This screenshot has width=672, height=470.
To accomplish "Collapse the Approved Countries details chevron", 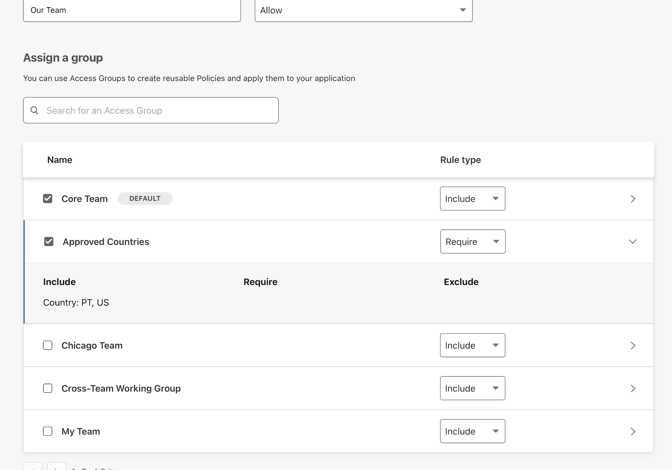I will pos(632,241).
